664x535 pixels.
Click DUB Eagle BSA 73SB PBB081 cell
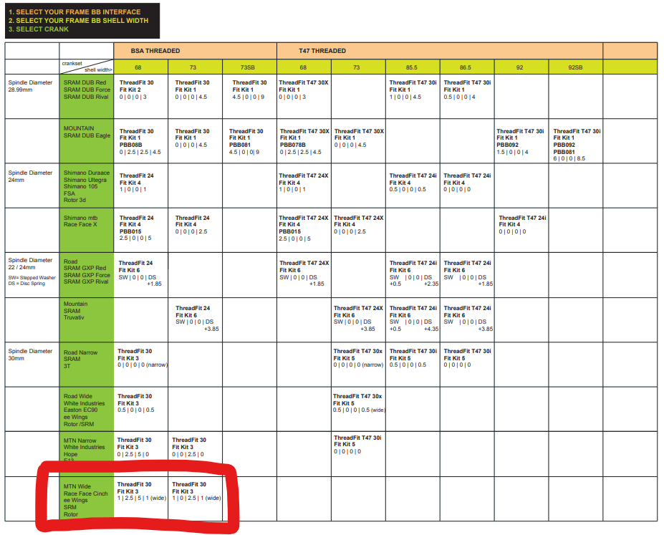click(249, 141)
